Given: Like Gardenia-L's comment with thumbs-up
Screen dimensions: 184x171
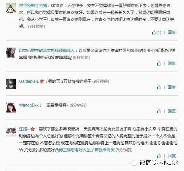Looking at the screenshot, I should coord(159,87).
